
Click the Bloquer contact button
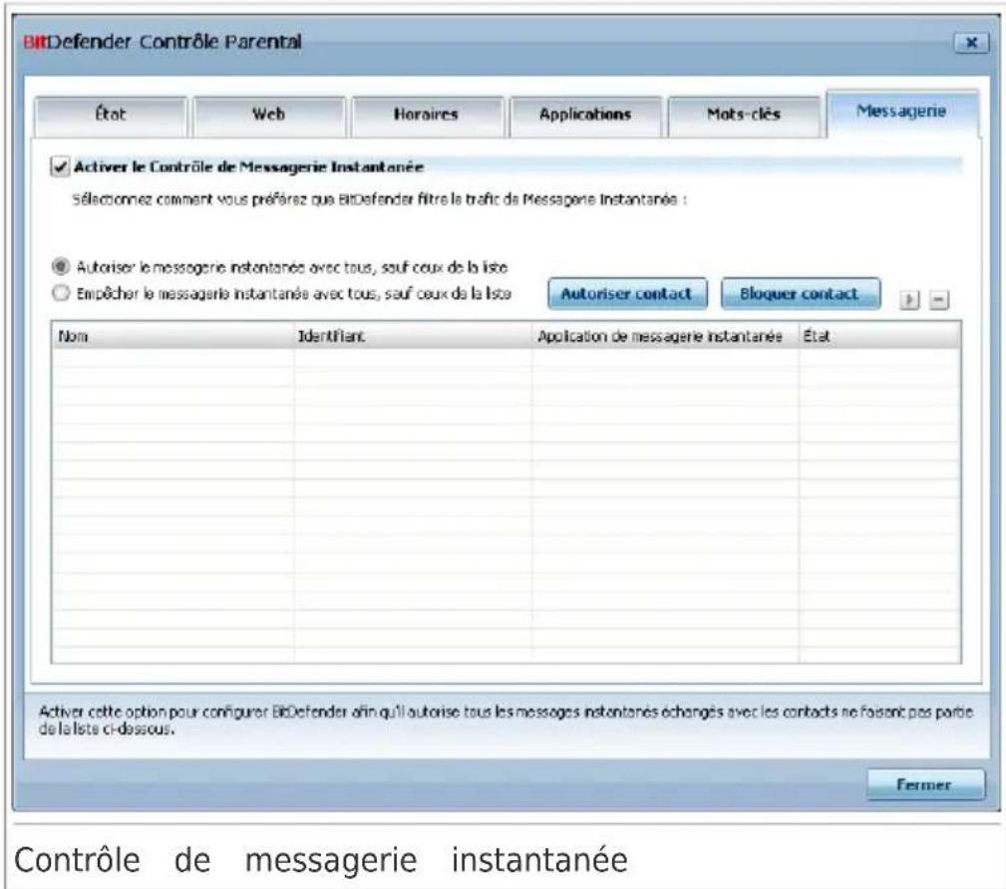pyautogui.click(x=800, y=294)
